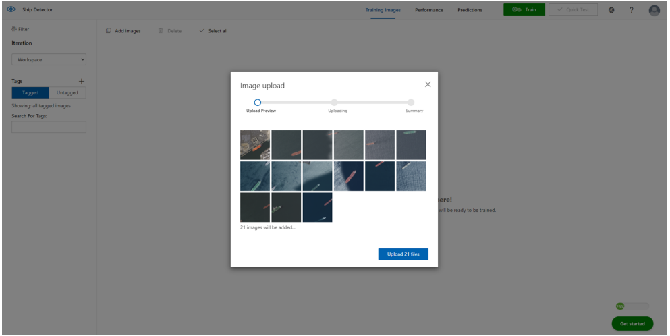Click Add images in toolbar
Viewport: 670px width, 336px height.
(123, 31)
